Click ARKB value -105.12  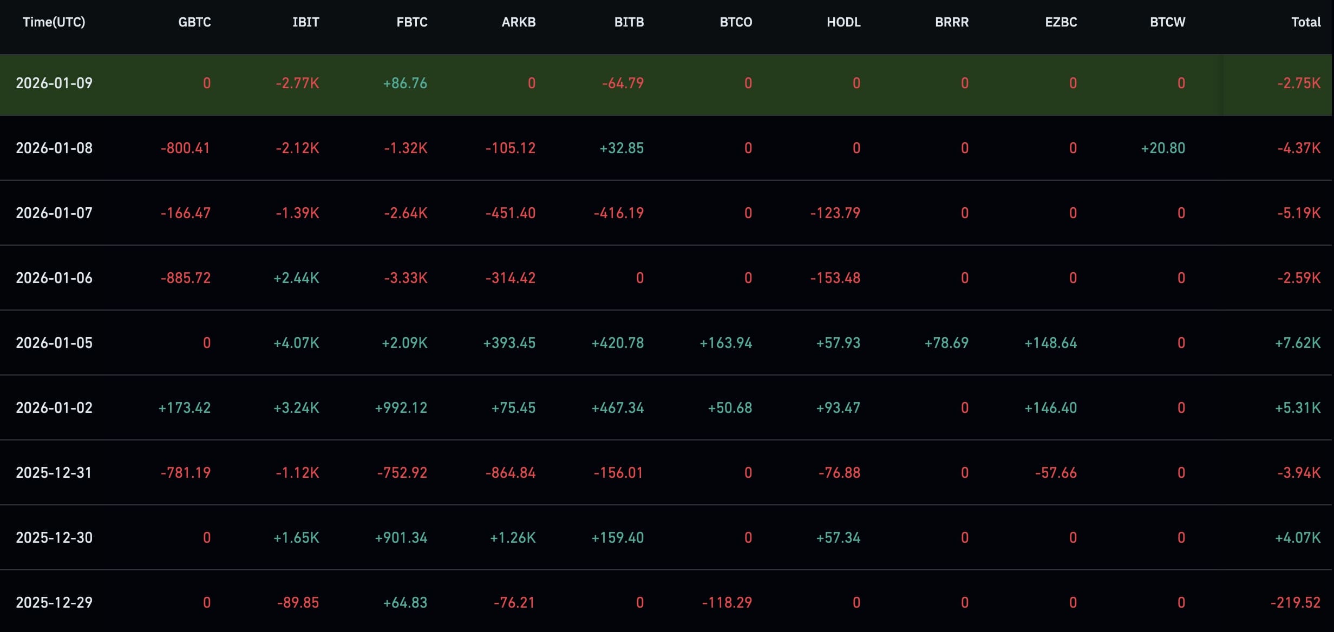510,148
